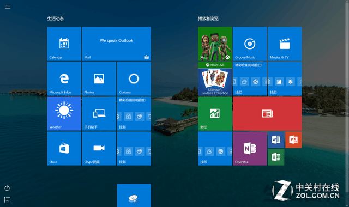Open the Store tile
This screenshot has width=349, height=207.
[64, 149]
